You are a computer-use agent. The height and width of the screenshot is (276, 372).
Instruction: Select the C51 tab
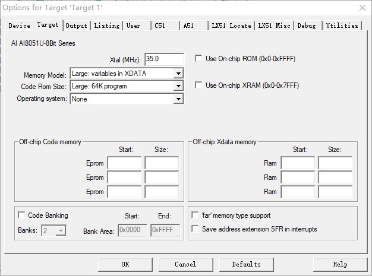160,26
